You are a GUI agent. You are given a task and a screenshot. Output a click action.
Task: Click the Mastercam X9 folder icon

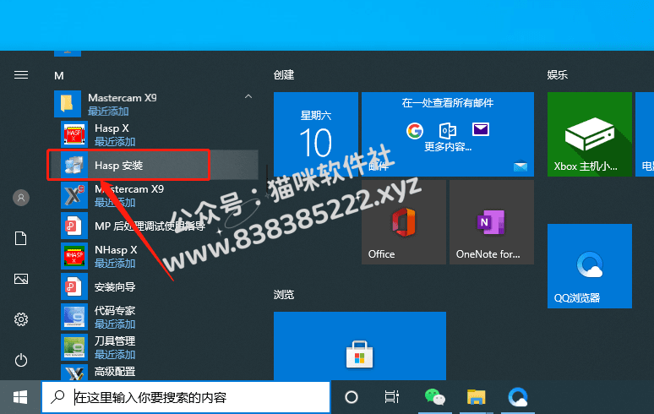[68, 104]
